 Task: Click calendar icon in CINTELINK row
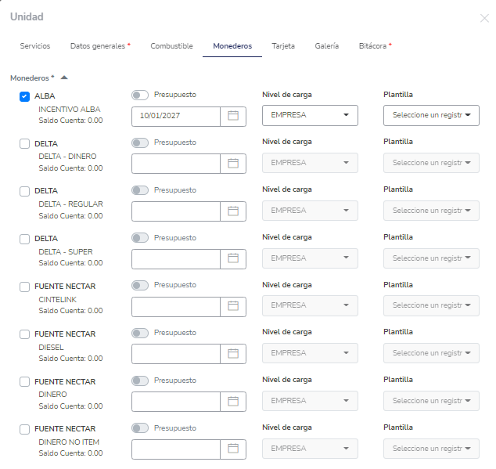tap(232, 306)
